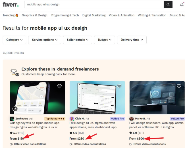Click Marko B. profile avatar
Image resolution: width=185 pixels, height=148 pixels.
(132, 119)
